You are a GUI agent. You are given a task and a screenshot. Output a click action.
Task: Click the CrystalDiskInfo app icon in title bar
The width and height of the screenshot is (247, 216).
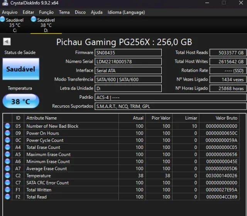[5, 3]
